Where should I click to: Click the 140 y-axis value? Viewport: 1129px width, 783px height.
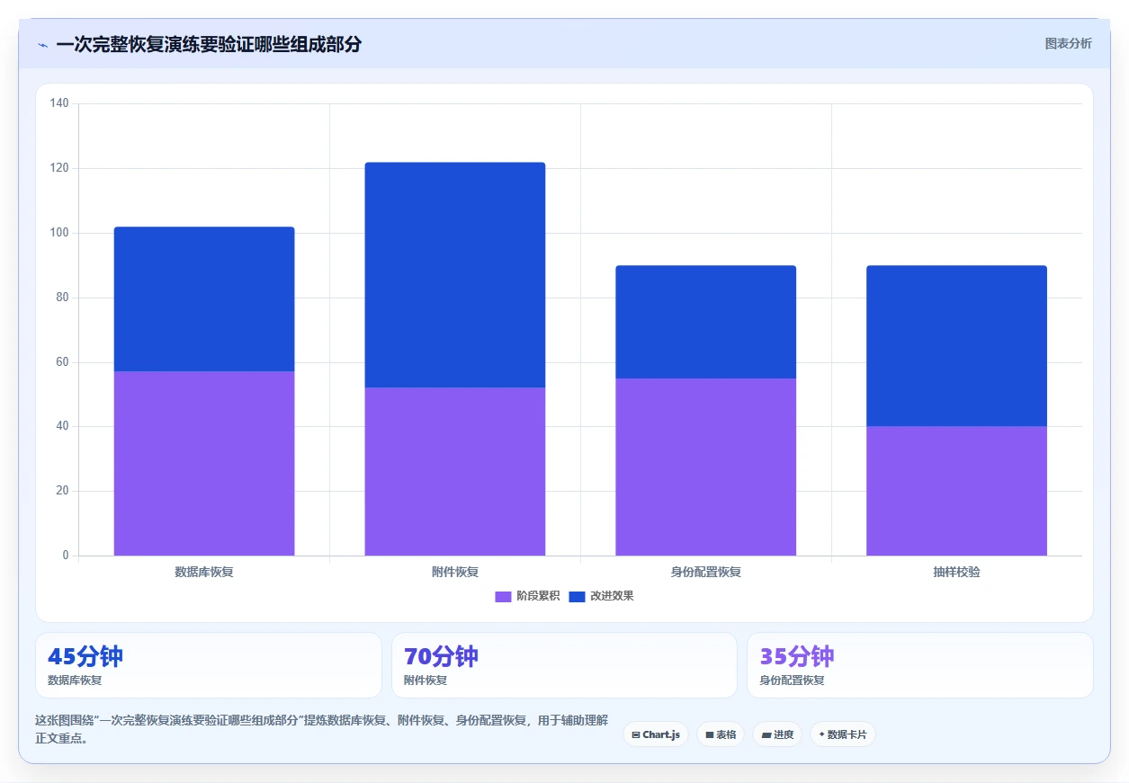[x=59, y=103]
